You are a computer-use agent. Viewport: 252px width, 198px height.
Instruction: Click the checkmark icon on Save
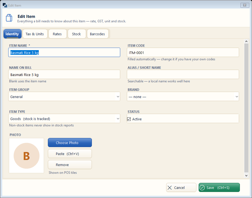pos(202,188)
